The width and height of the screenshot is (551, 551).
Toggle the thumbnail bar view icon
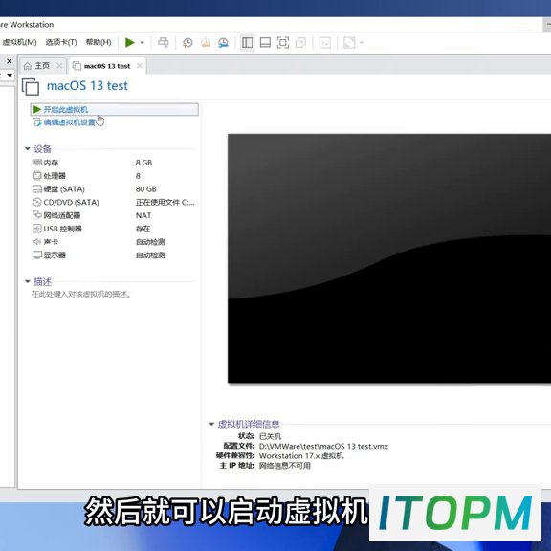coord(265,42)
